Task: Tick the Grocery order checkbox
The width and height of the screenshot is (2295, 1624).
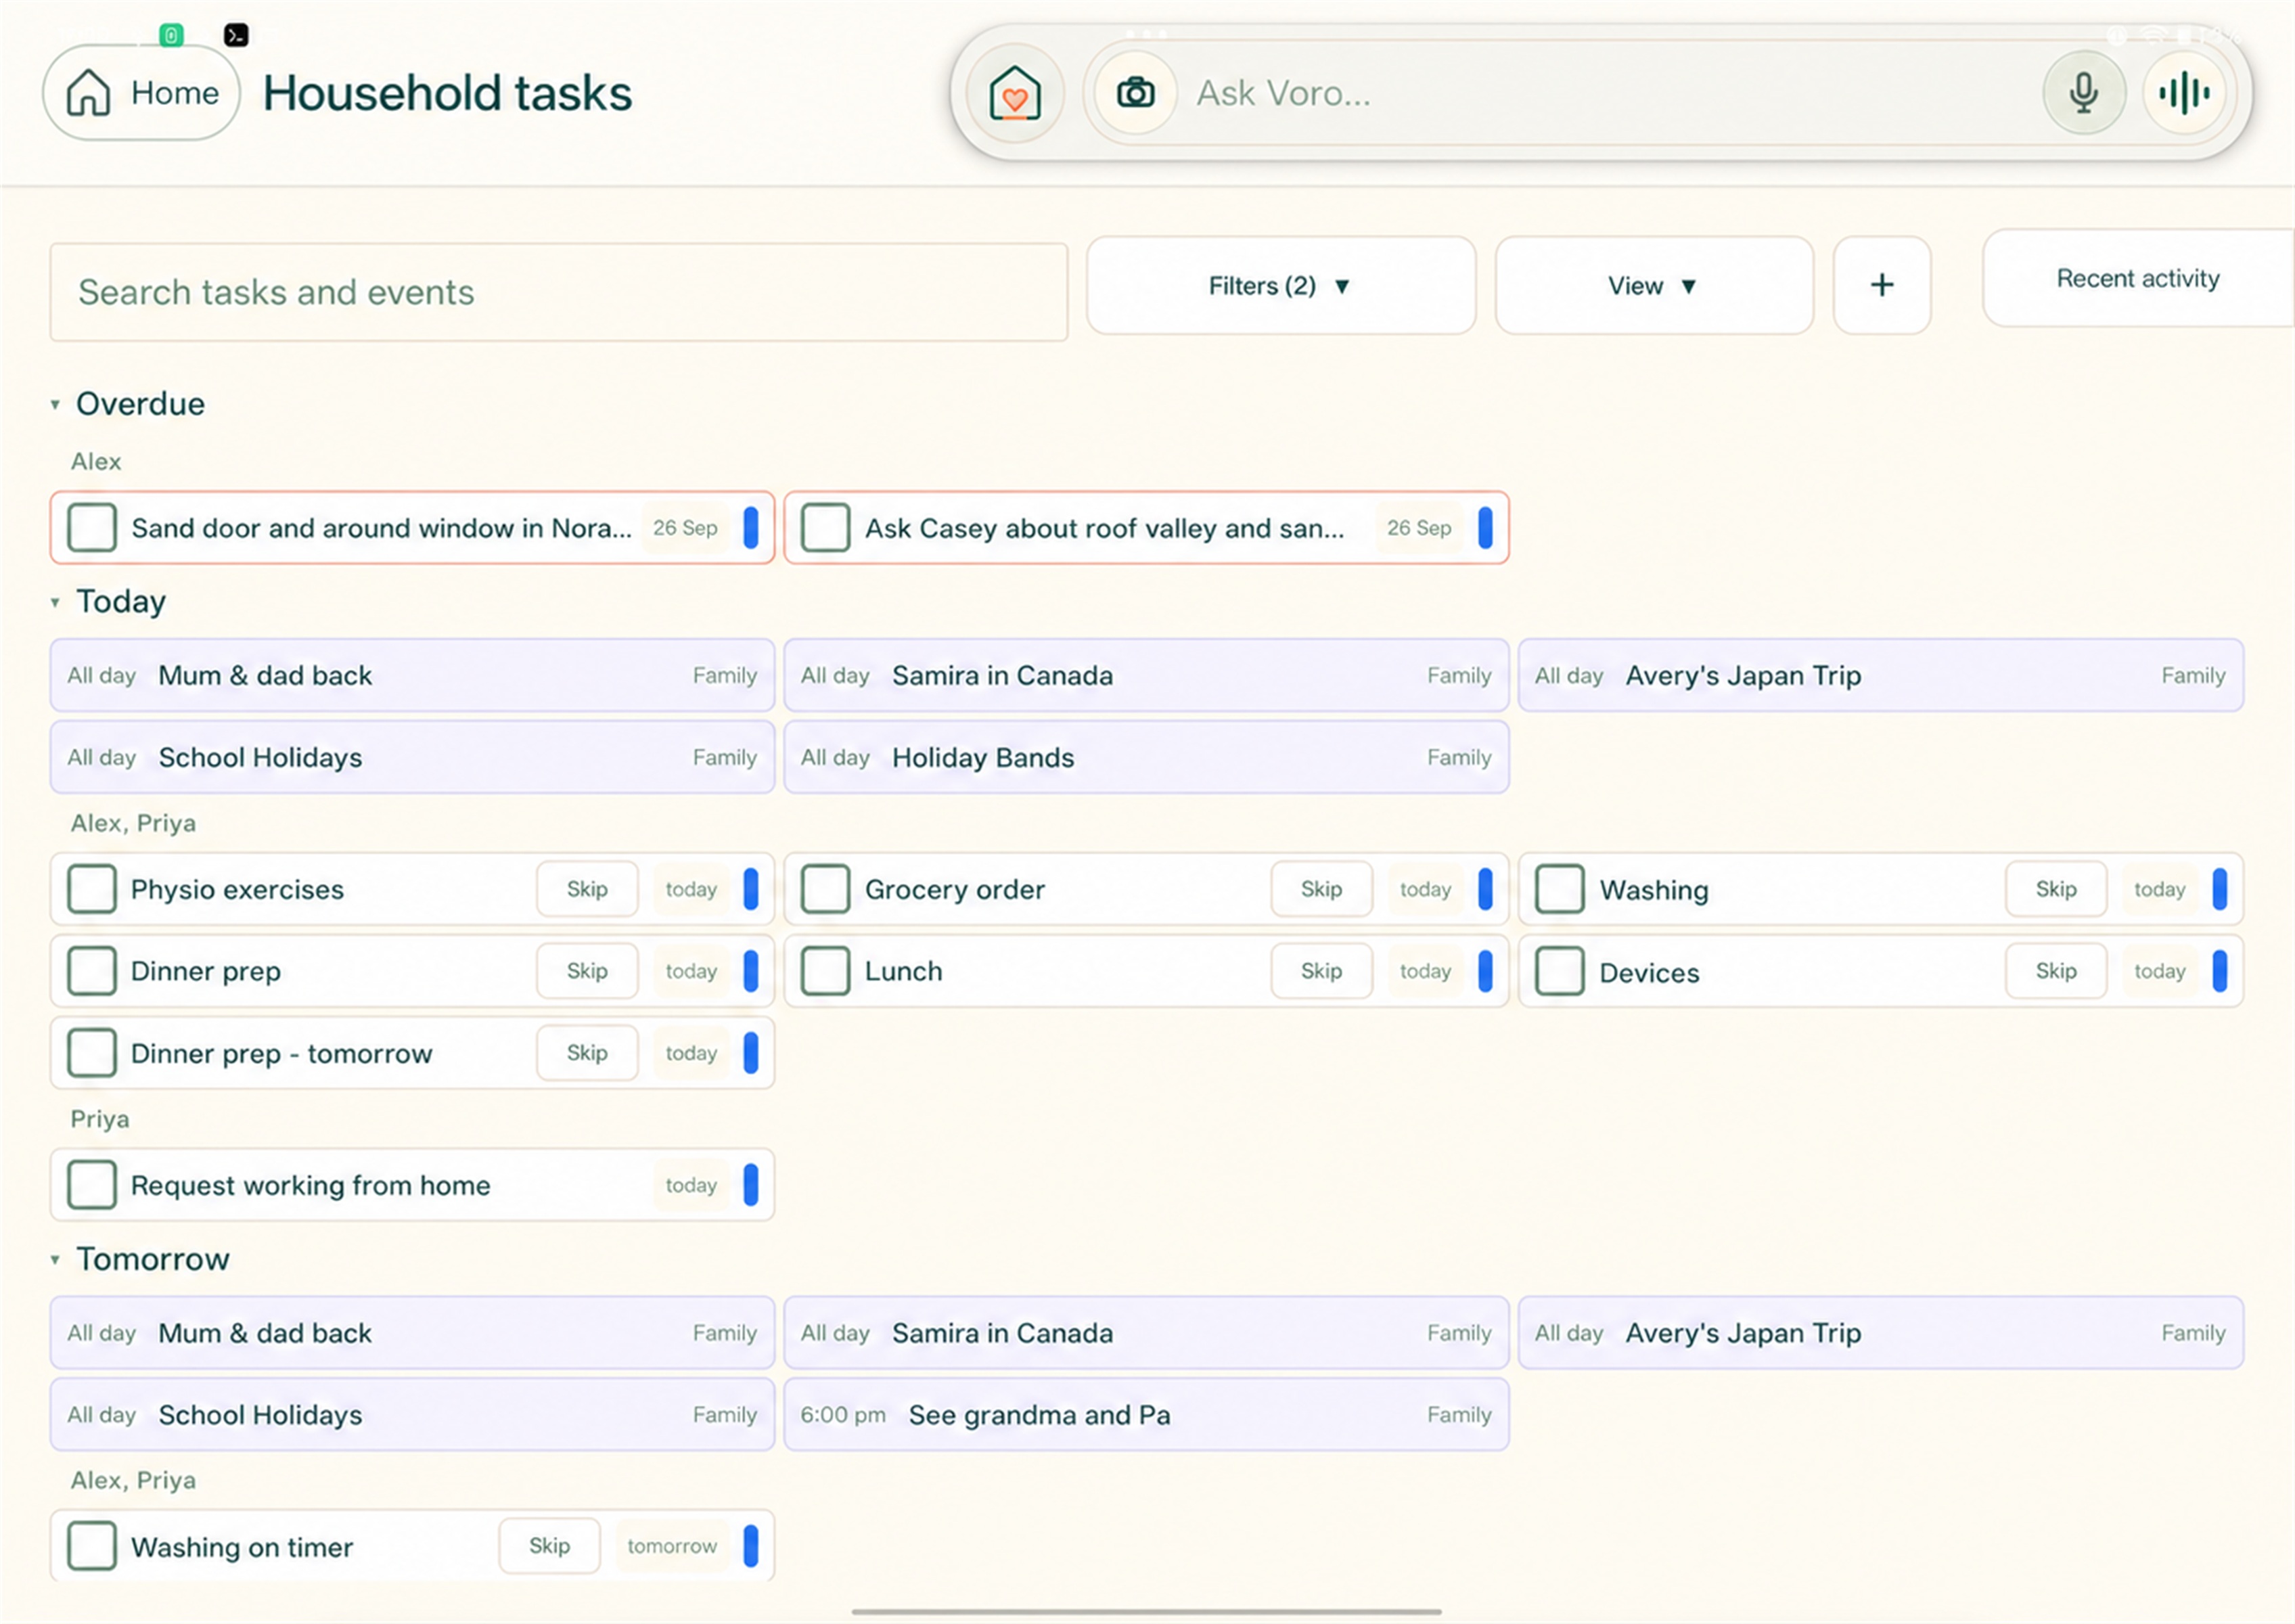Action: pyautogui.click(x=825, y=889)
